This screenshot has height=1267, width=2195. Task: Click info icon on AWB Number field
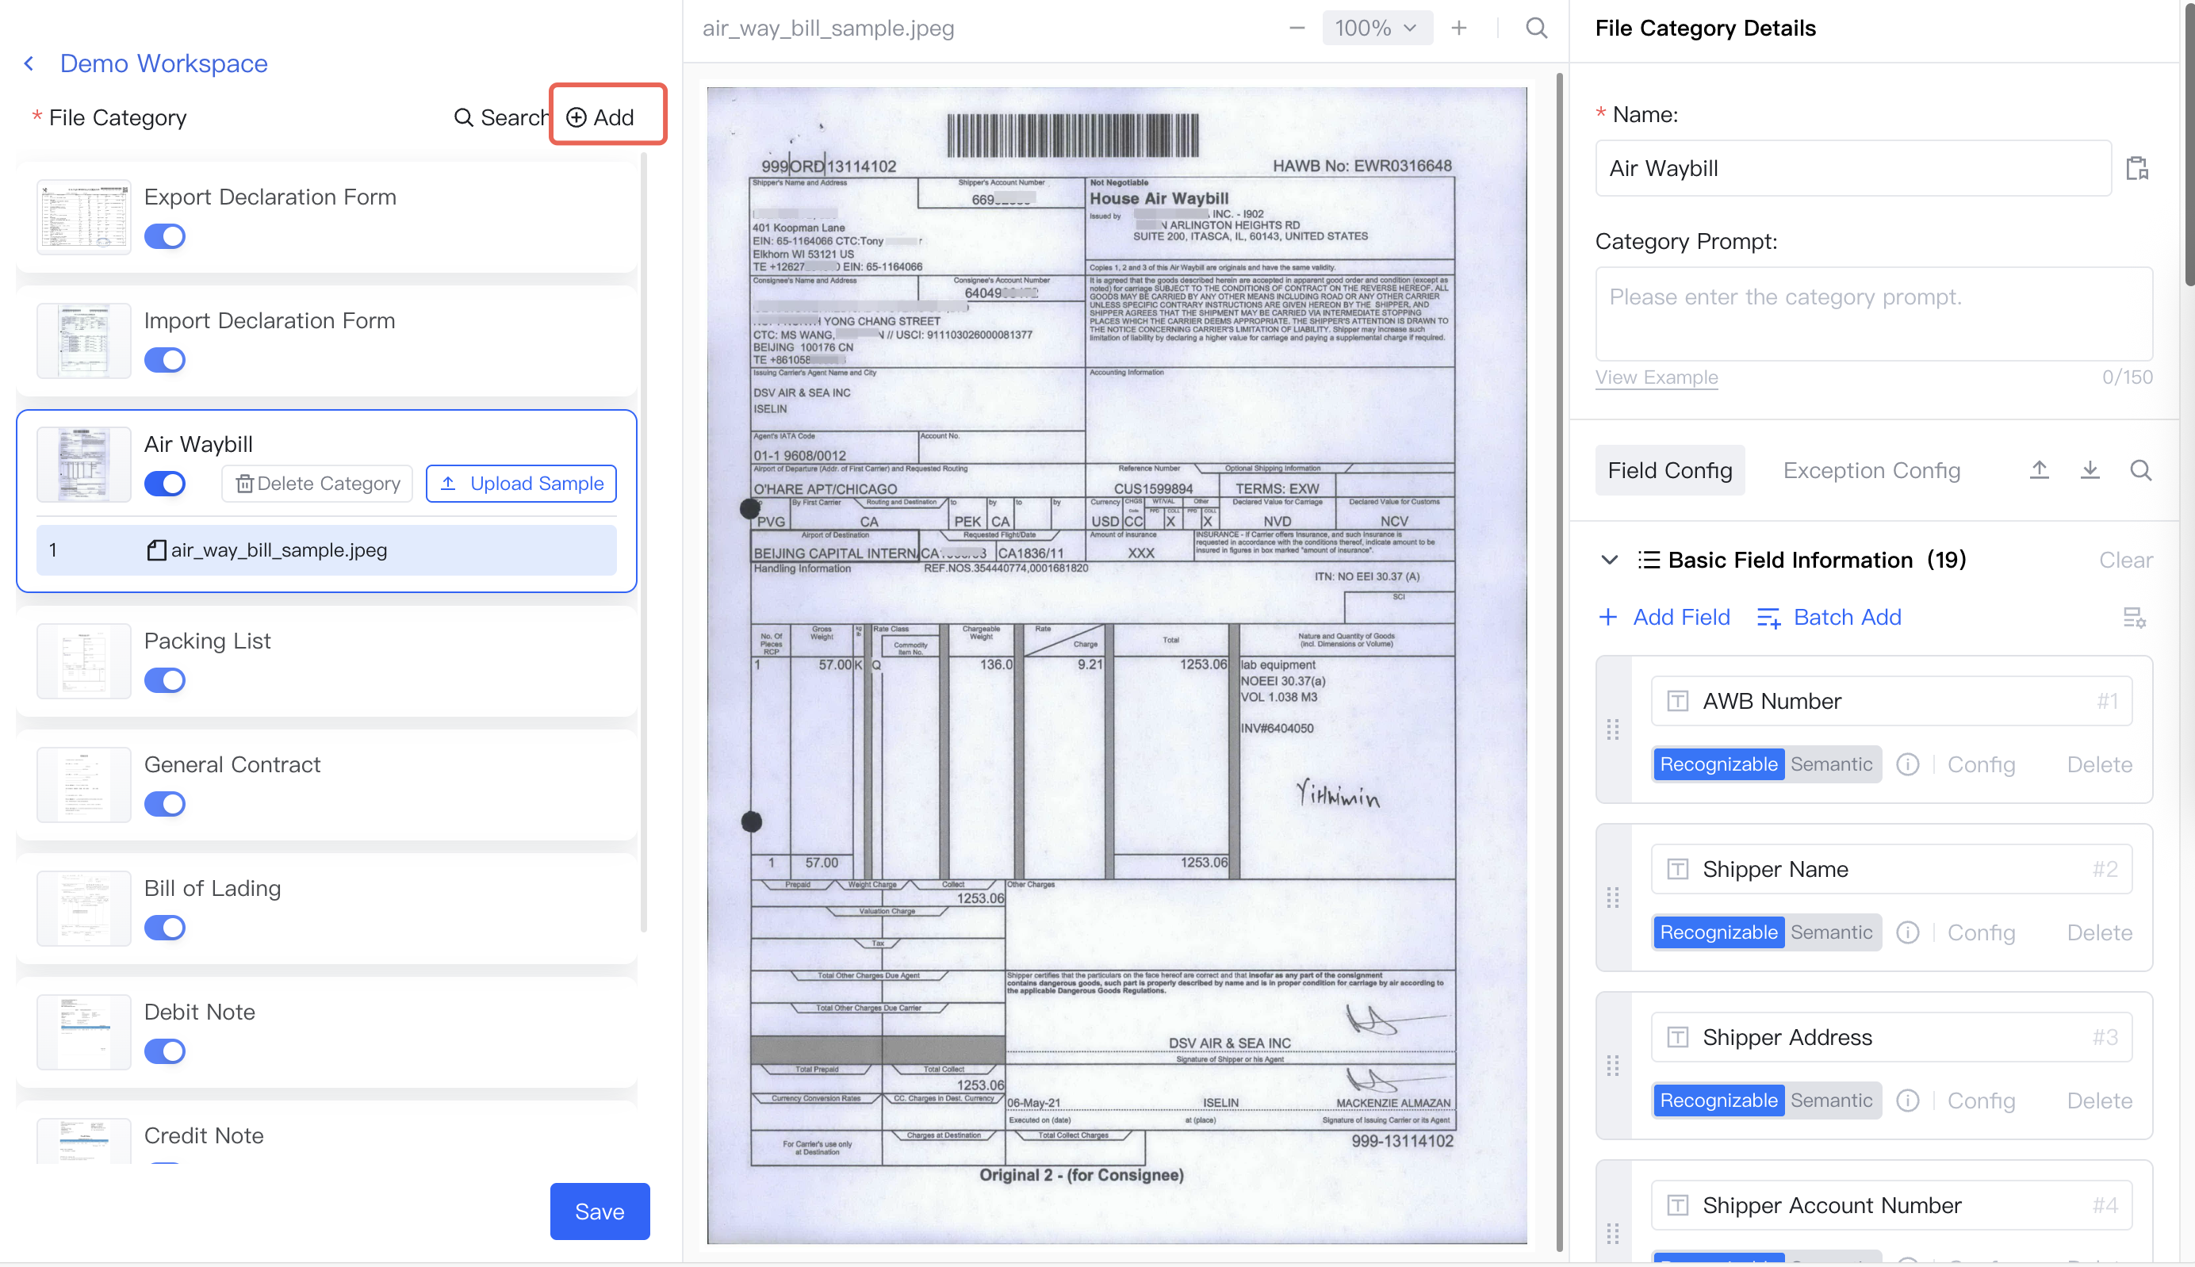[1907, 764]
